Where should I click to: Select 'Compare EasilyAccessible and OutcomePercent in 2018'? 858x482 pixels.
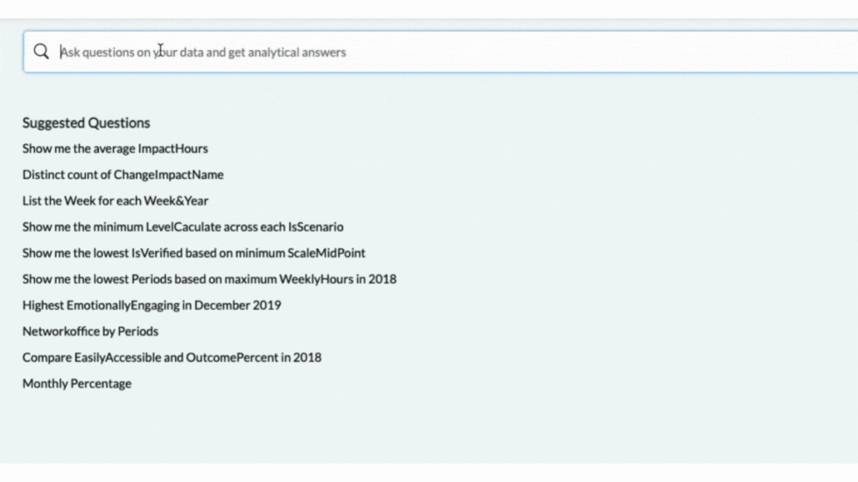point(172,357)
